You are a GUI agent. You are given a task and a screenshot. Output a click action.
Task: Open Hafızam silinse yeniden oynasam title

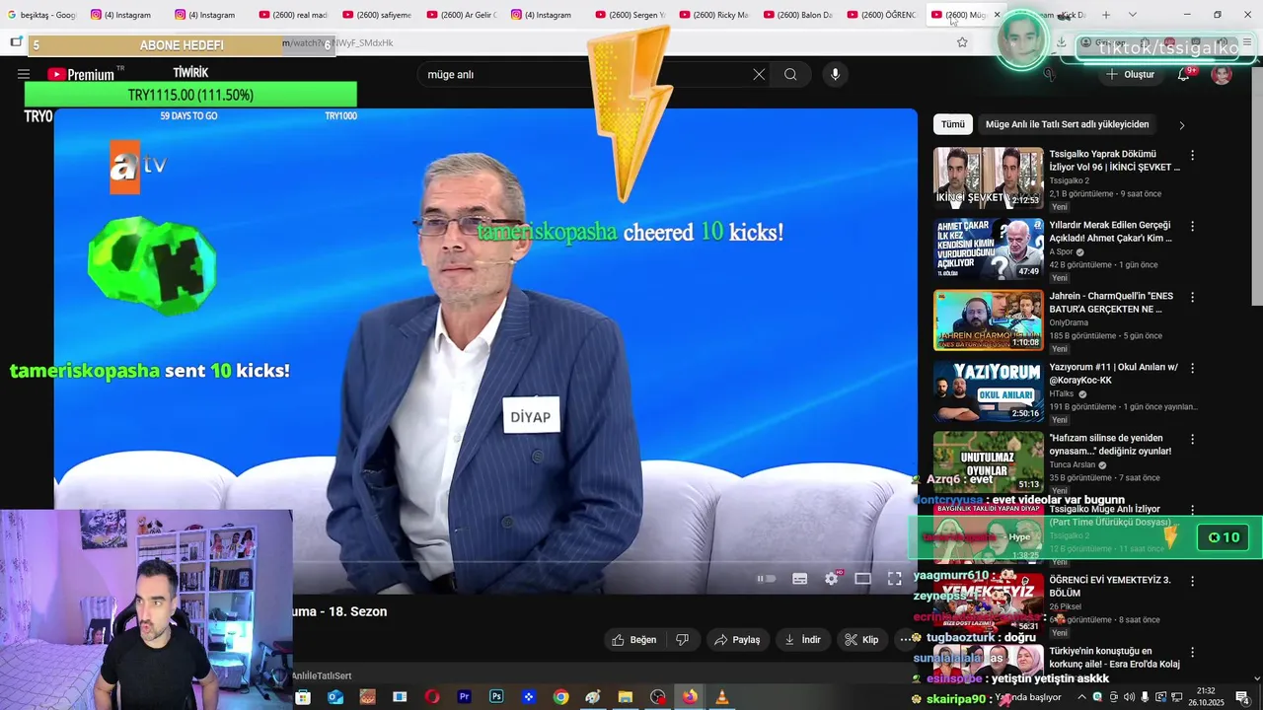[1110, 444]
